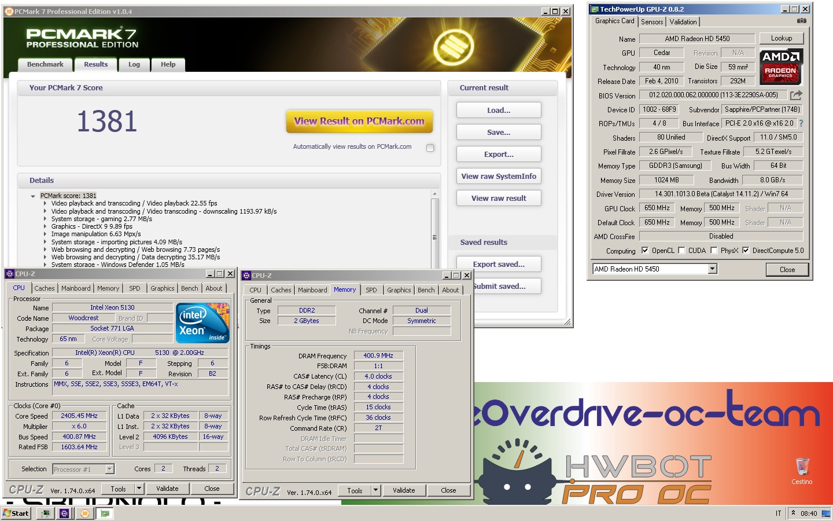The height and width of the screenshot is (521, 833).
Task: Expand the Video playback 22.55 fps row
Action: coord(45,203)
